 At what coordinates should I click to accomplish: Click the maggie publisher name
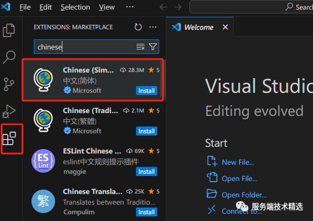[x=75, y=172]
